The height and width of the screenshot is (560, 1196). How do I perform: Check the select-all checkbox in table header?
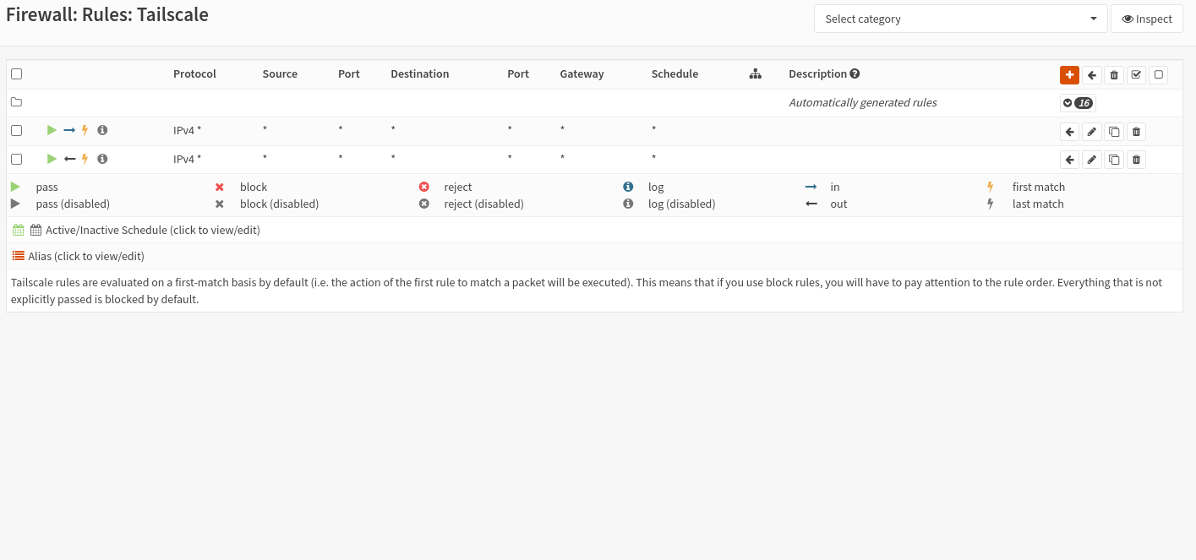coord(16,74)
